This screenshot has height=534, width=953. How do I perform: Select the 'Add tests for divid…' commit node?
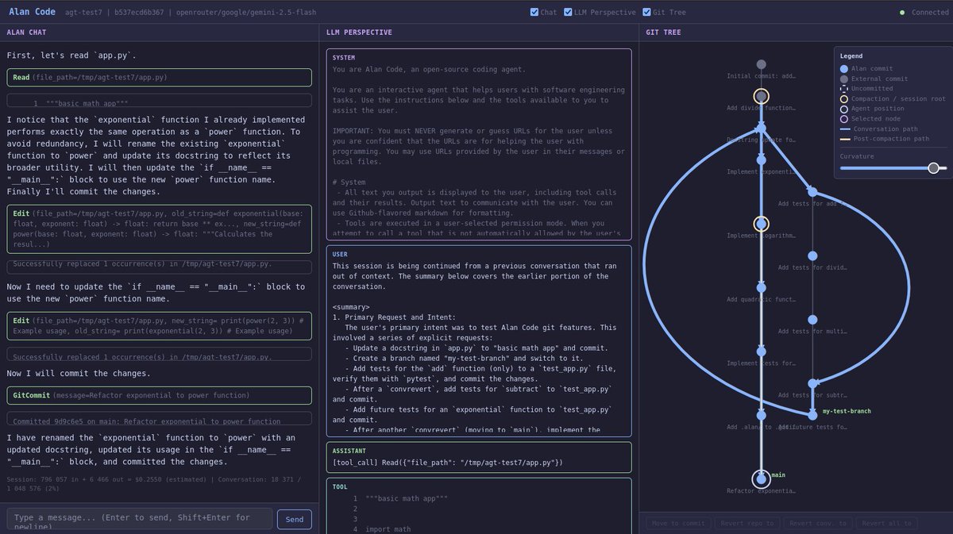click(x=812, y=255)
